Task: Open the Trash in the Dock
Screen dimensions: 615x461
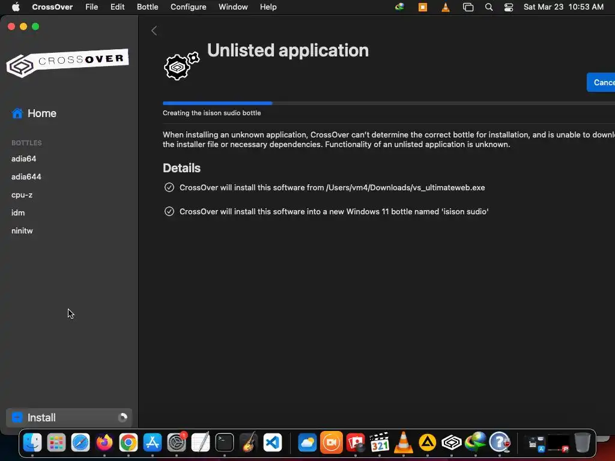Action: tap(583, 443)
